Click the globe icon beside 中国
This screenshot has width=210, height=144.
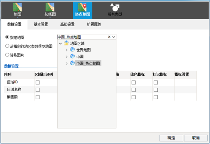coord(72,56)
